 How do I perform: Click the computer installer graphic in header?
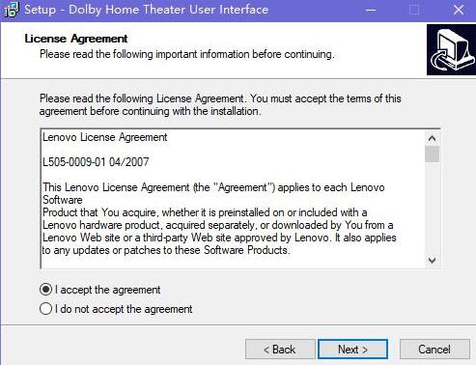point(451,50)
